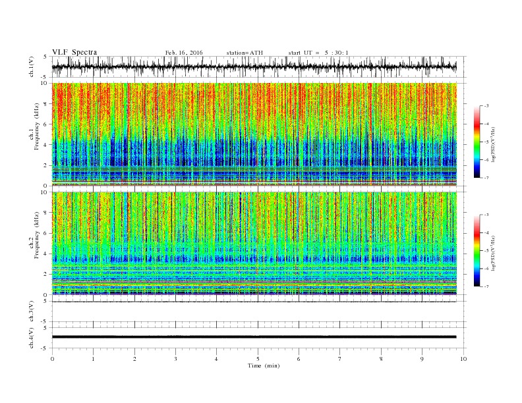Click the ch.1 spectrogram color scale bar
Image resolution: width=522 pixels, height=403 pixels.
tap(477, 142)
